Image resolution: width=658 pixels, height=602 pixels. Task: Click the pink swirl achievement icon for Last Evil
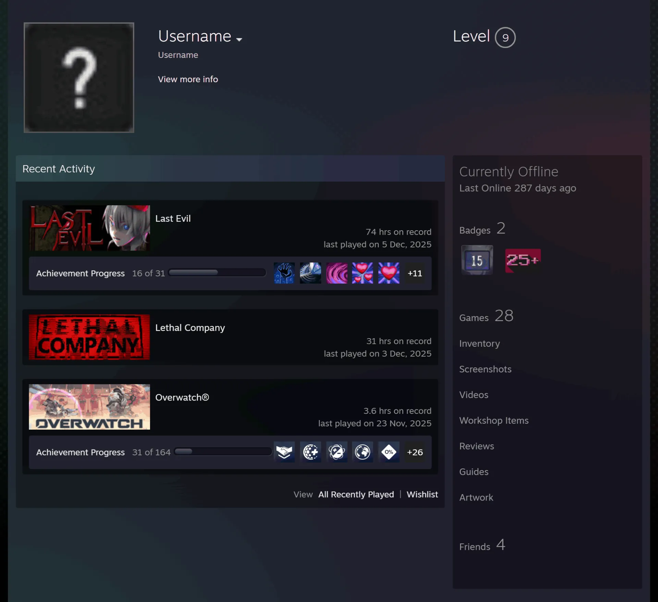(x=337, y=273)
